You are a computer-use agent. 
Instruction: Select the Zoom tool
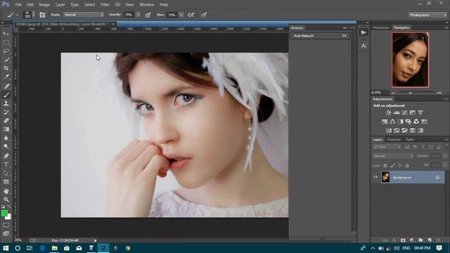pos(6,200)
